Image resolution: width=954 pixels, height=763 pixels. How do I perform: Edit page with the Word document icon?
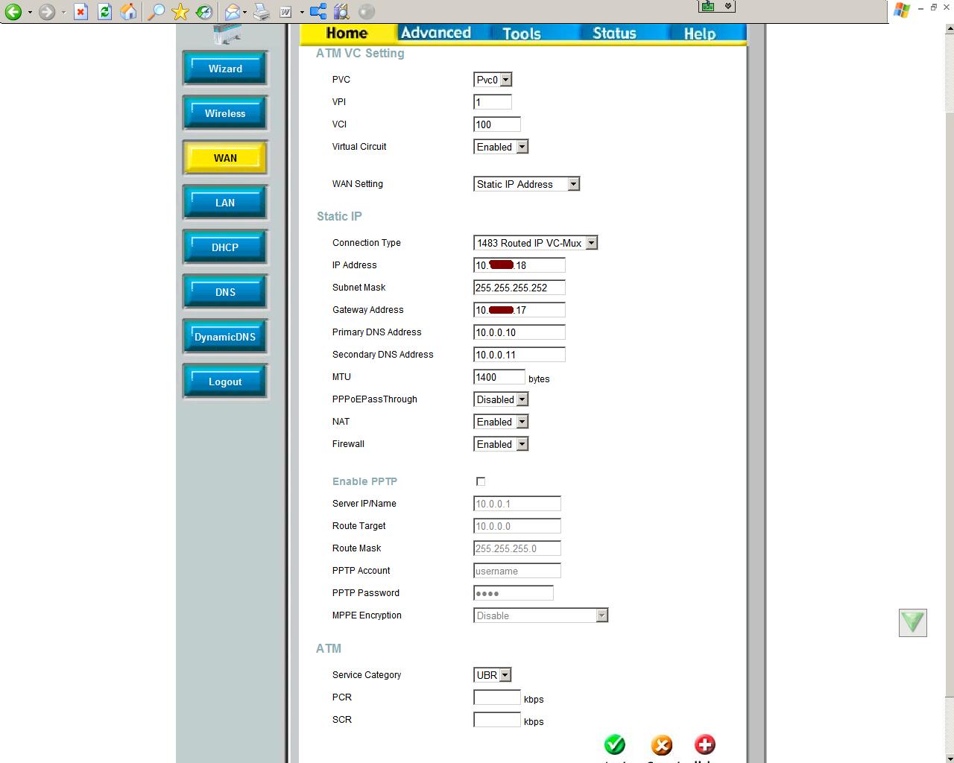286,12
